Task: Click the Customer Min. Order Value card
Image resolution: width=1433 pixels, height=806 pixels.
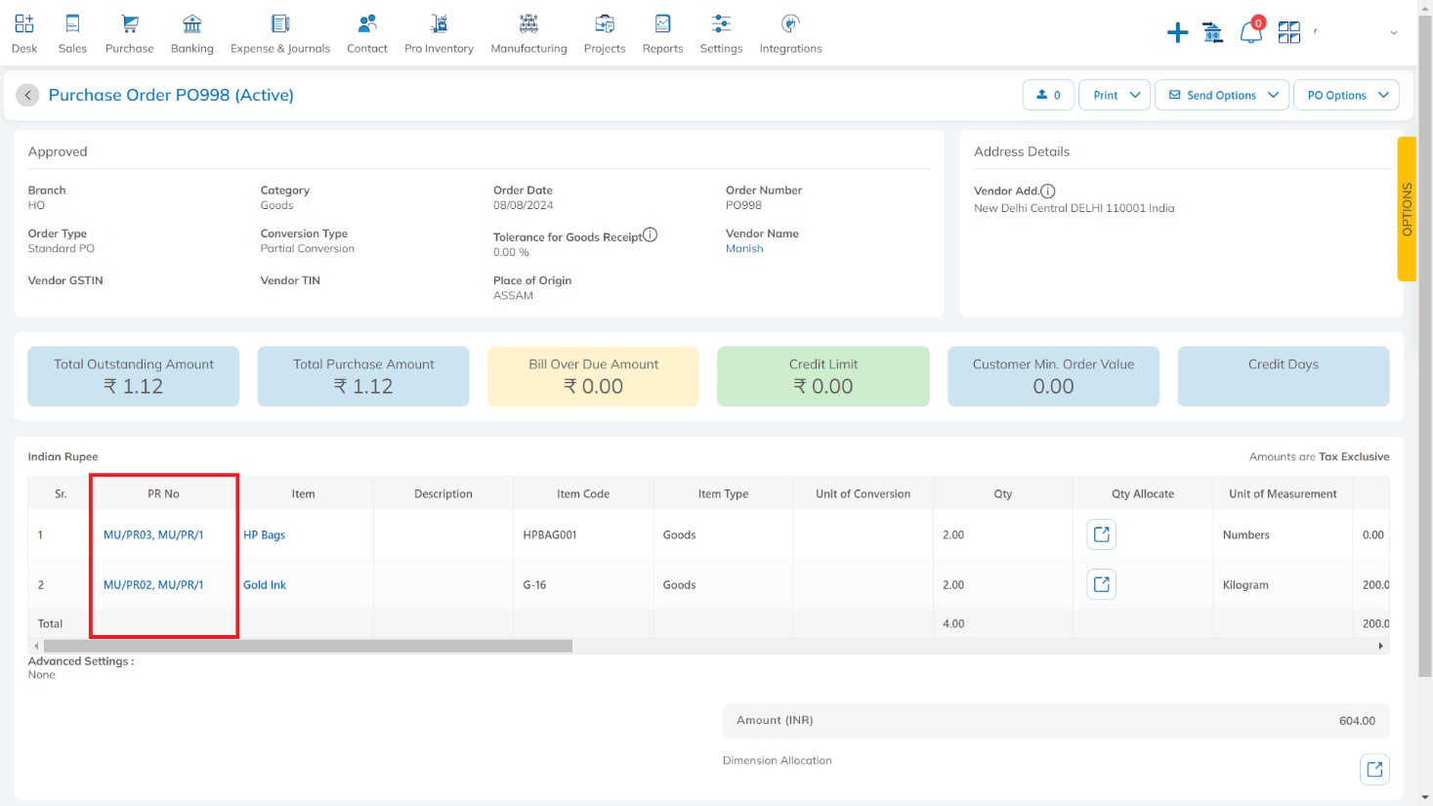Action: click(x=1053, y=376)
